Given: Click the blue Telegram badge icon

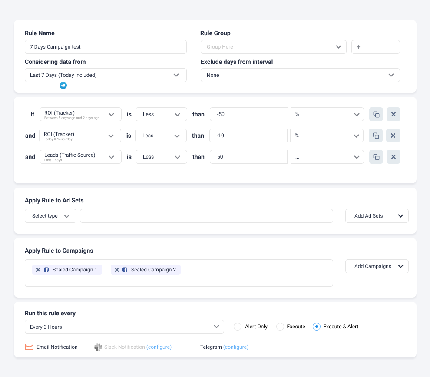Looking at the screenshot, I should click(x=63, y=86).
